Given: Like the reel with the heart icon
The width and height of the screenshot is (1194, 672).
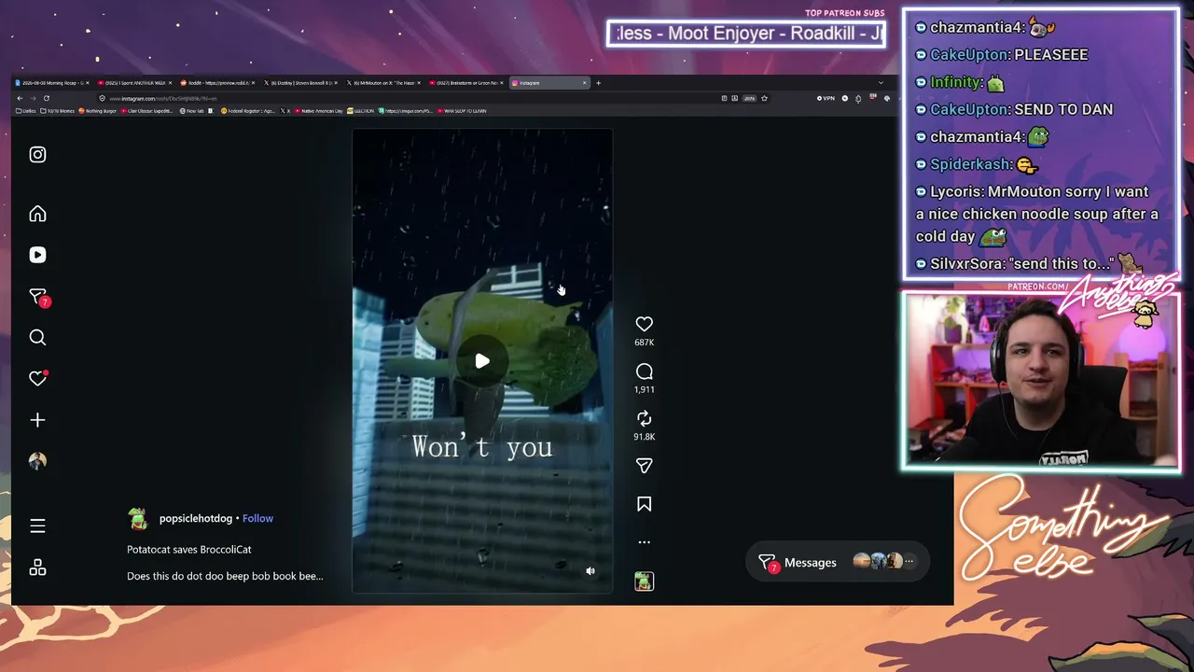Looking at the screenshot, I should 644,324.
